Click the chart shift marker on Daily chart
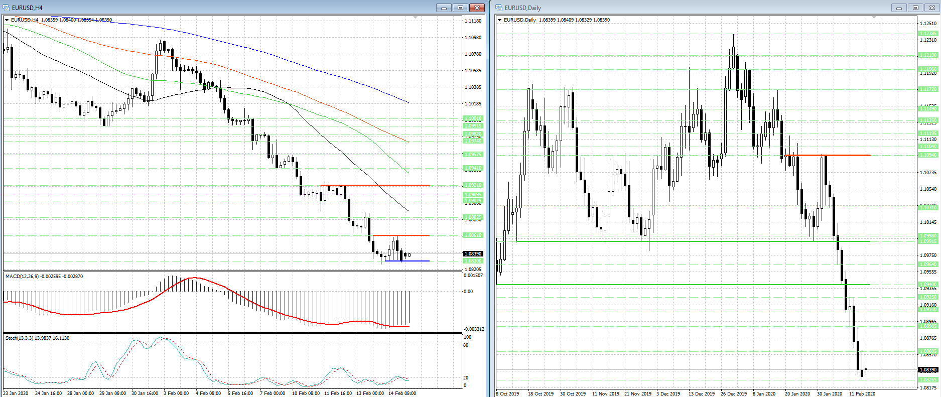The width and height of the screenshot is (941, 397). point(874,18)
